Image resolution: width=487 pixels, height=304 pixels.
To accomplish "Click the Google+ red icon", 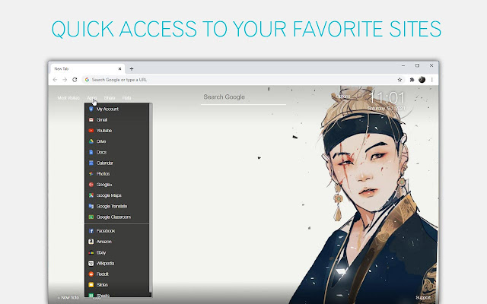I will tap(91, 185).
